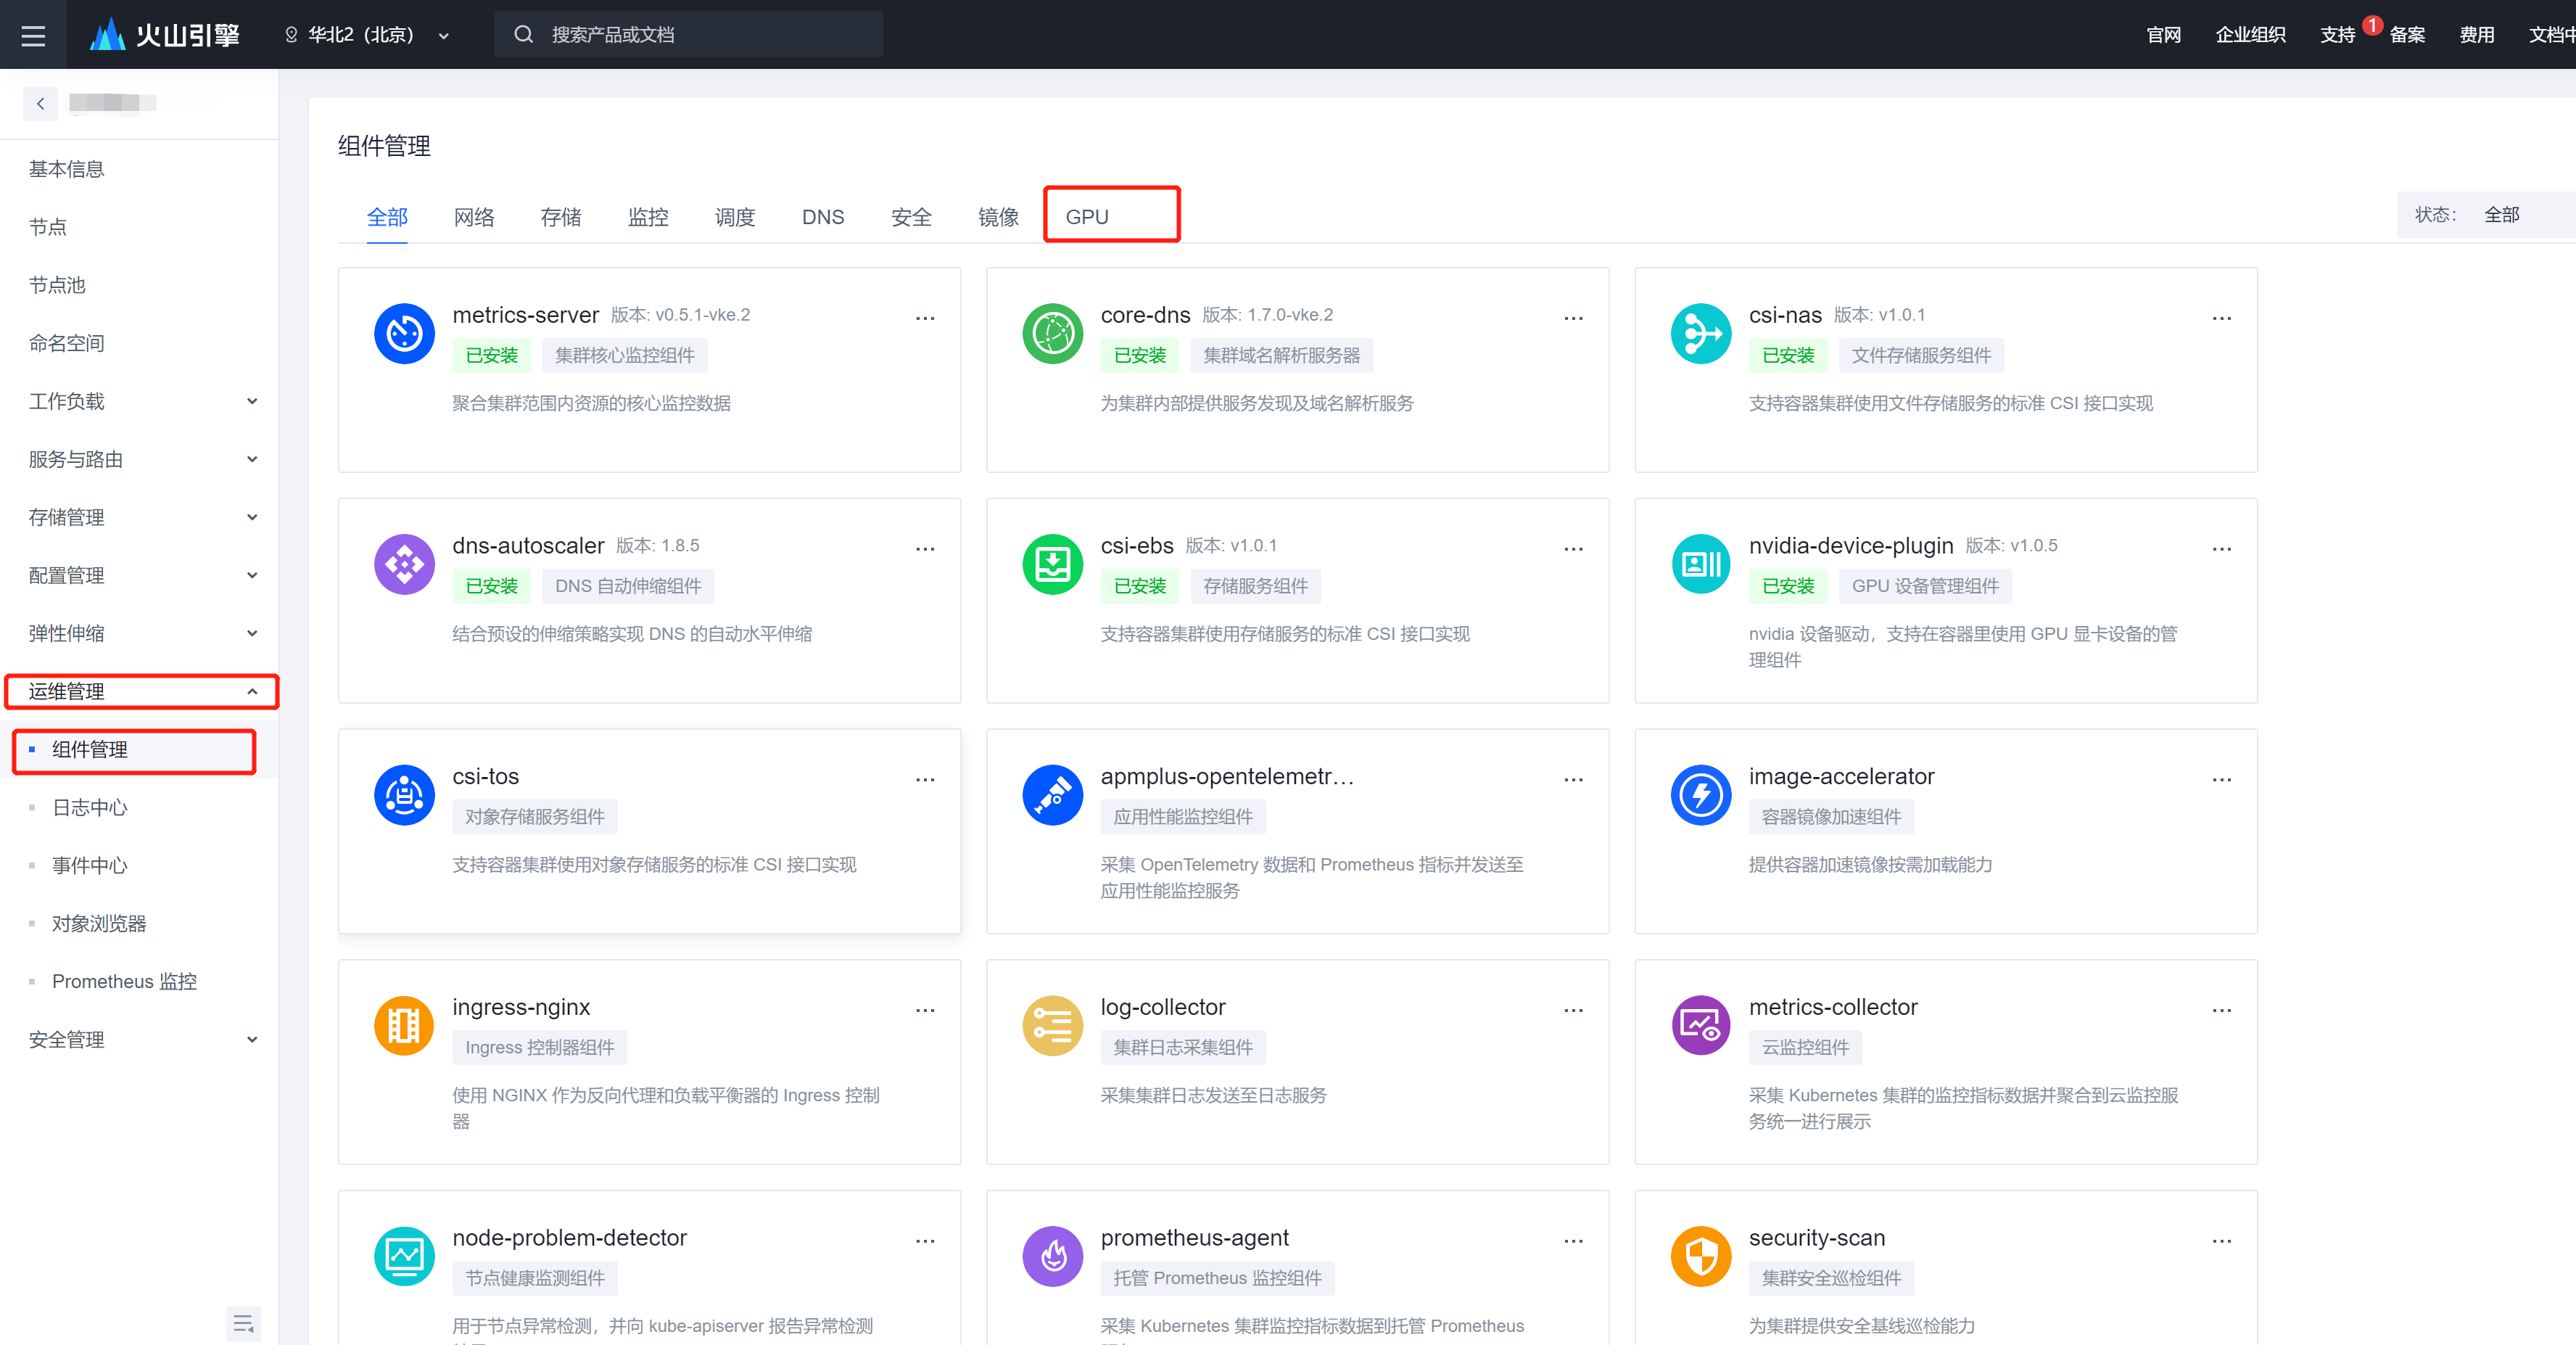This screenshot has height=1345, width=2576.
Task: Collapse the sidebar with the bottom icon
Action: [243, 1324]
